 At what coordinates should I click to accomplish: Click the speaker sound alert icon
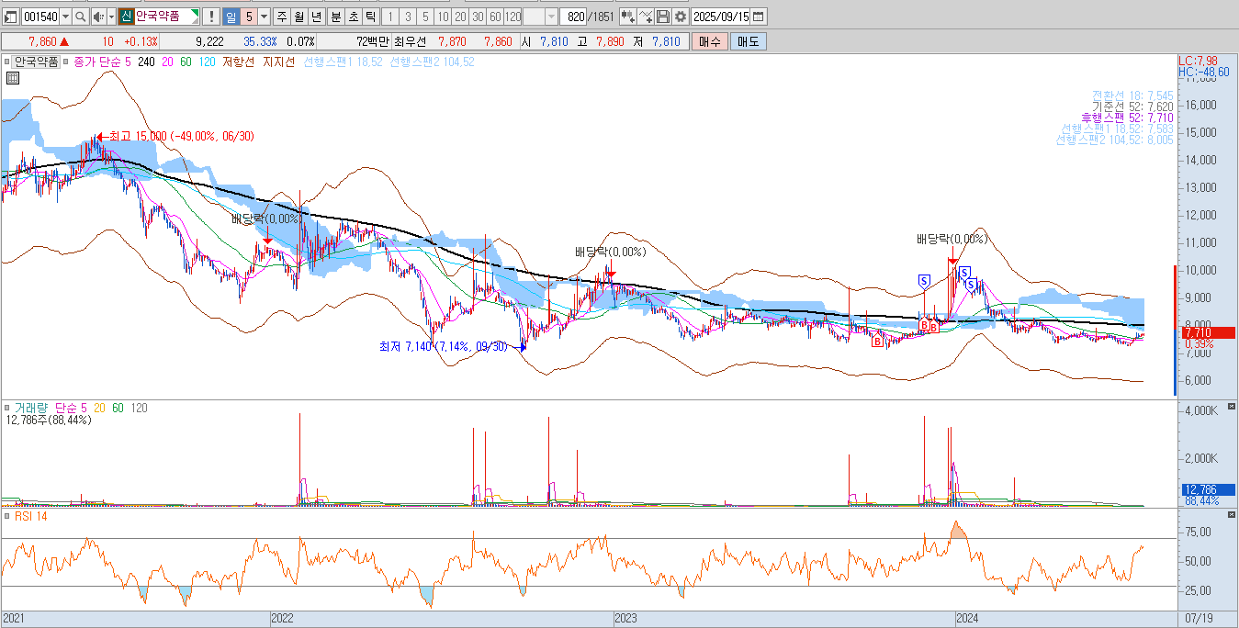pyautogui.click(x=97, y=17)
